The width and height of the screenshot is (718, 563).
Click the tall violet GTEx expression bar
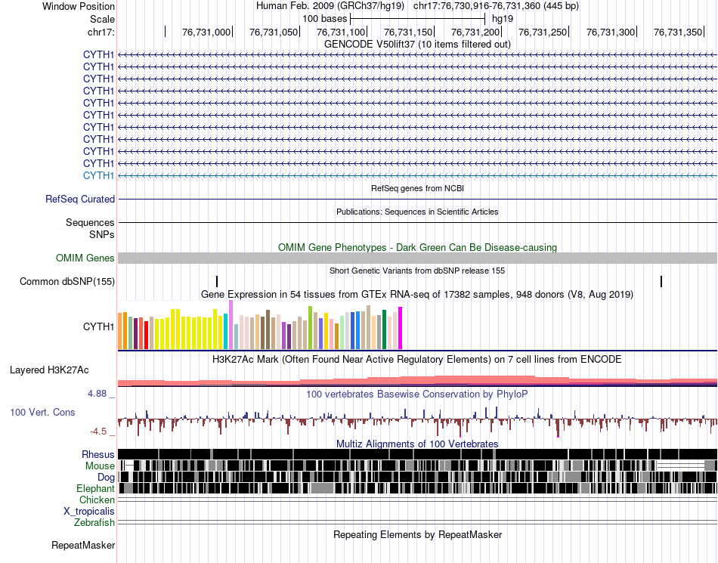coord(231,325)
